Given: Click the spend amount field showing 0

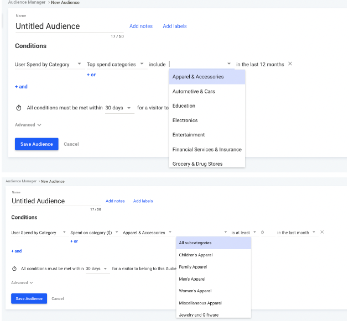Looking at the screenshot, I should tap(268, 233).
